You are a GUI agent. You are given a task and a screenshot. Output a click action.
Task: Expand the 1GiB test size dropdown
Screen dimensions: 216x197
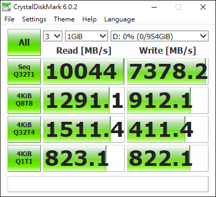87,36
